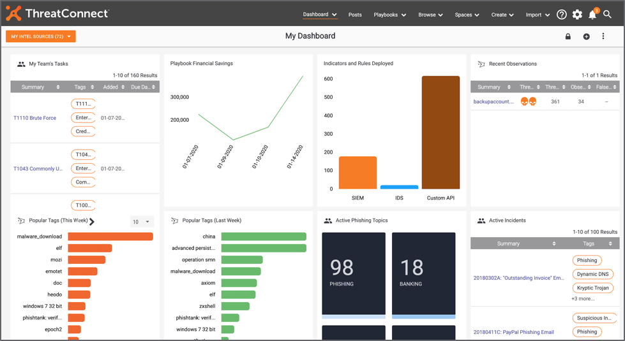The height and width of the screenshot is (341, 625).
Task: Click the Suspicious In... tag pill
Action: pos(594,318)
